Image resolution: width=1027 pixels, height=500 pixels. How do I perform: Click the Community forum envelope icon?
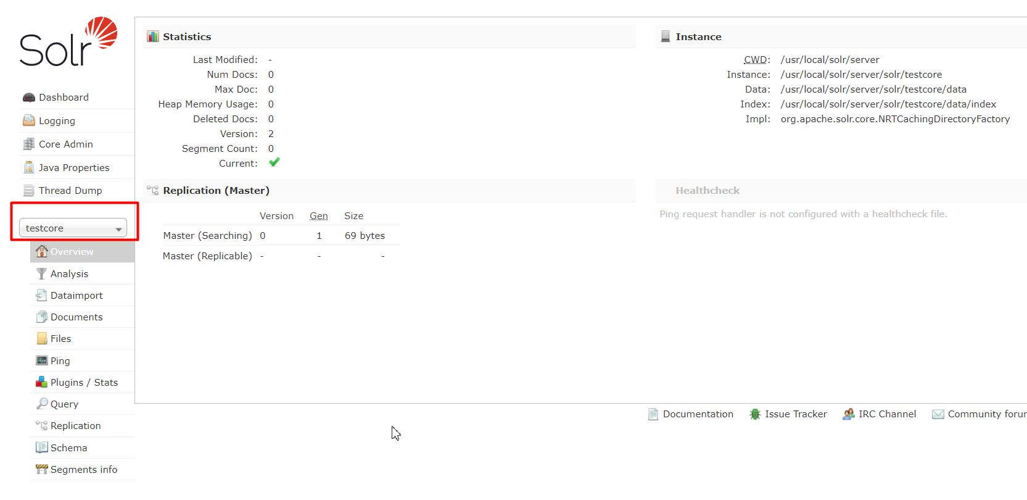[938, 414]
